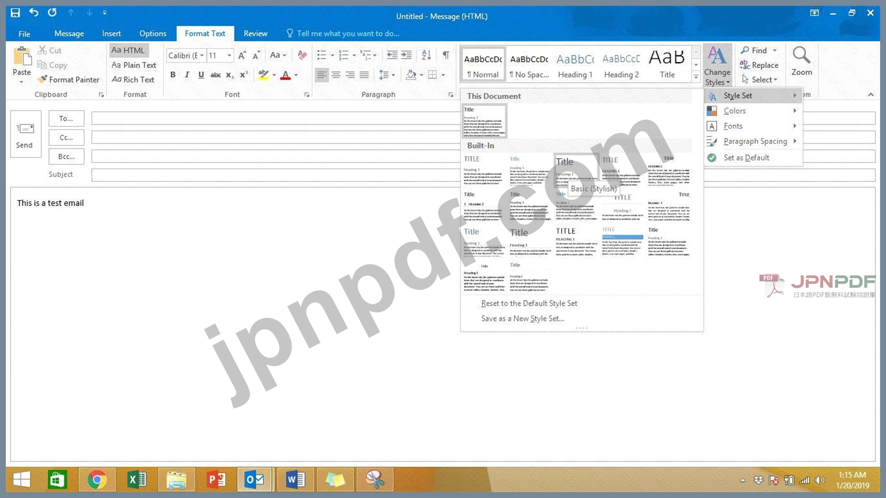Switch to the Insert tab
The image size is (886, 498).
click(111, 34)
